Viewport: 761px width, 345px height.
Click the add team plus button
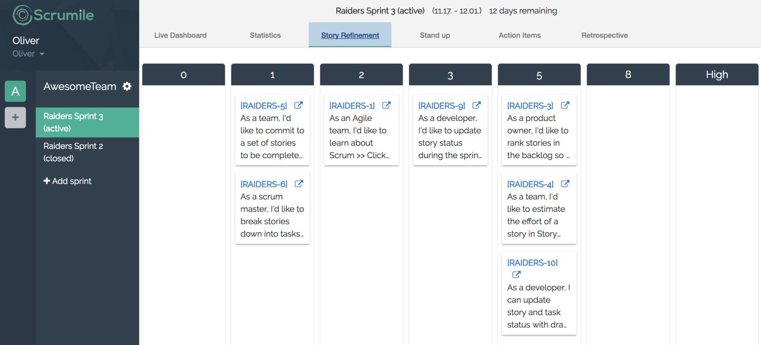click(x=15, y=117)
